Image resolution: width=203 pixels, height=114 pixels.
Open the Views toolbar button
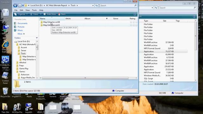(x=34, y=14)
